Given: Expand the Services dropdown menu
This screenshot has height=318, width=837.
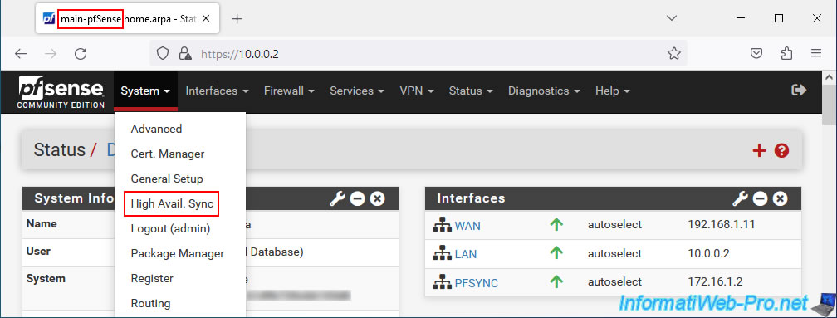Looking at the screenshot, I should coord(357,91).
